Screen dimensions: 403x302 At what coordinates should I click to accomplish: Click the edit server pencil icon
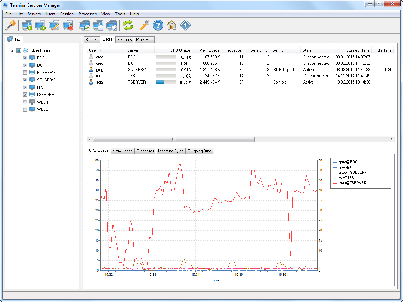click(x=54, y=25)
